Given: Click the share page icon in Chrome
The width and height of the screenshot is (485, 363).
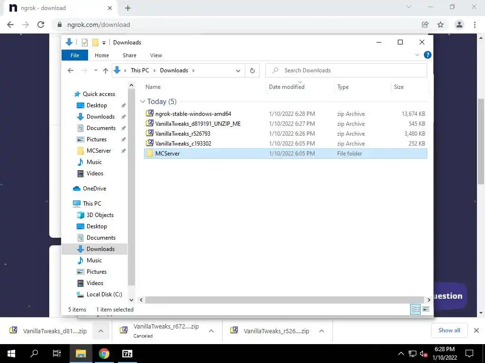Looking at the screenshot, I should click(425, 25).
